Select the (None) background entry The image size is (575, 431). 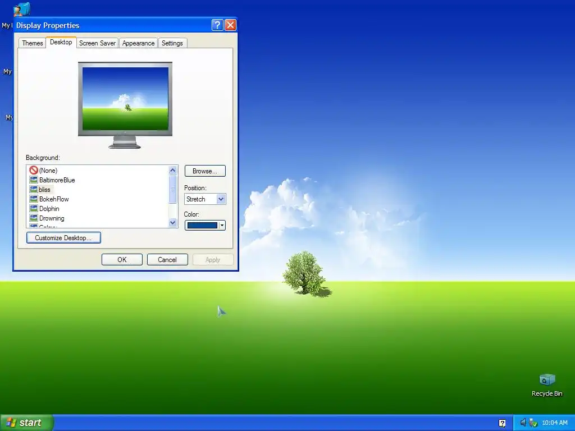(48, 171)
